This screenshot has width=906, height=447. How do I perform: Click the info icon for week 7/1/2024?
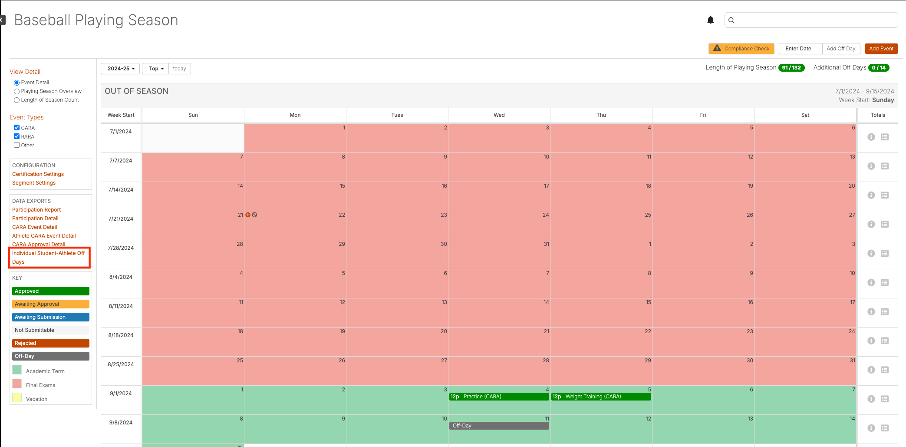(871, 137)
